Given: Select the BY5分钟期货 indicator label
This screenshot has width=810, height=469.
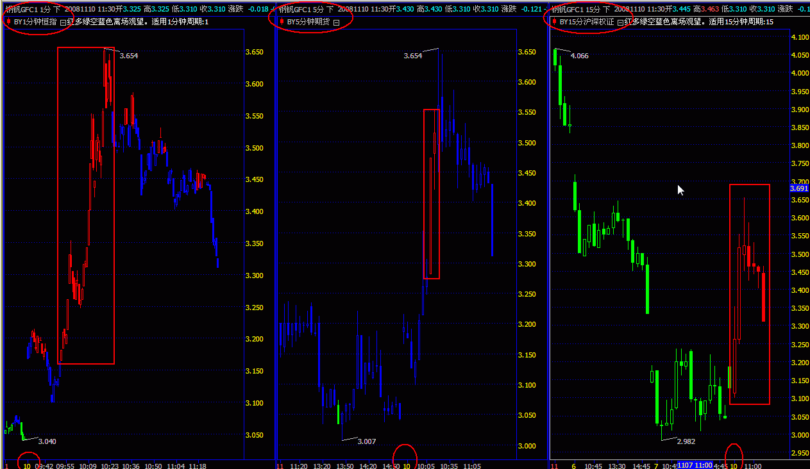Looking at the screenshot, I should point(308,22).
